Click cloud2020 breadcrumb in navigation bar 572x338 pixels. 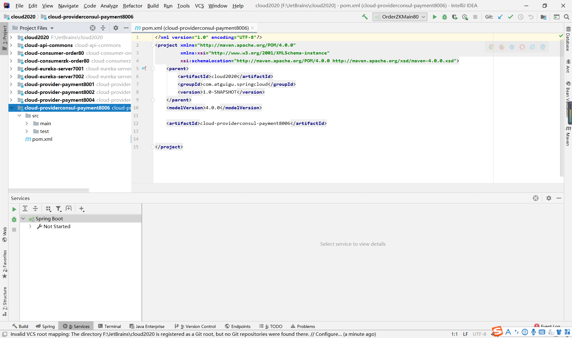20,17
